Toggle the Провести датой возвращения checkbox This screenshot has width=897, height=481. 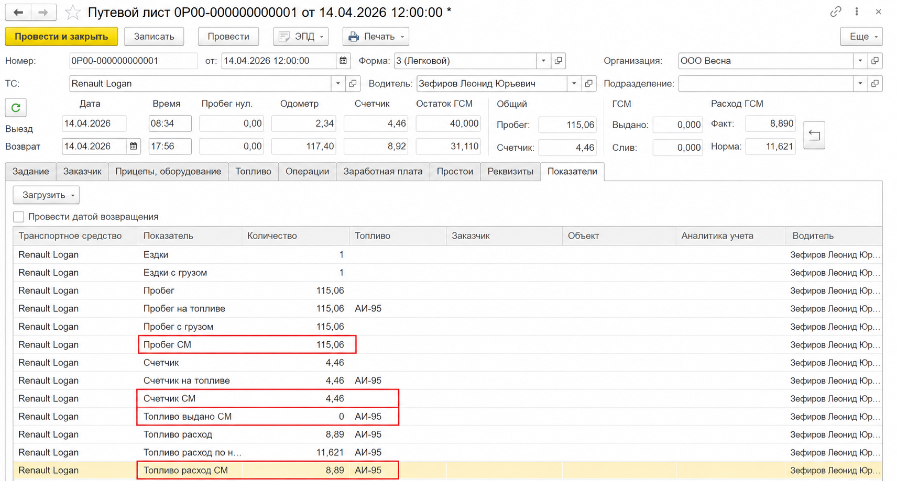[x=19, y=217]
